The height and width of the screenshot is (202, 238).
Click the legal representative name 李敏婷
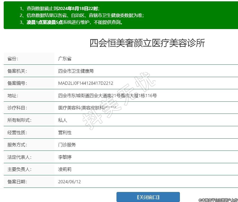pyautogui.click(x=65, y=157)
